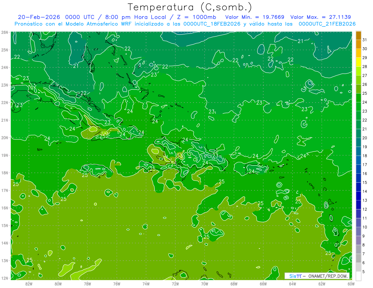Click the blue swatch between 15 and 16

pyautogui.click(x=359, y=178)
